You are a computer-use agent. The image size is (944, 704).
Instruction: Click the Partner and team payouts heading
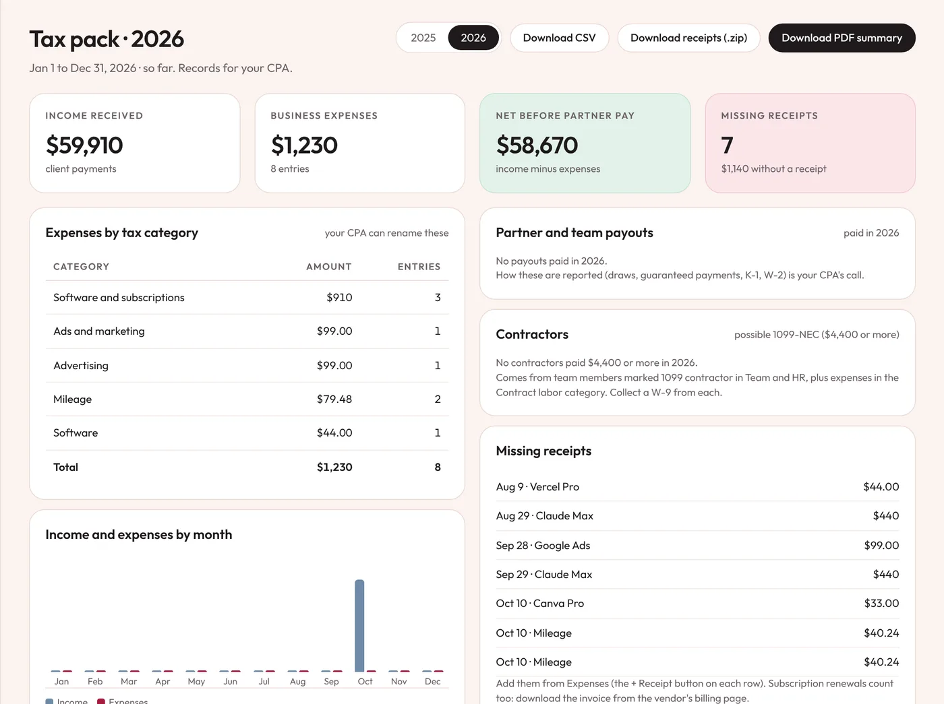click(574, 232)
